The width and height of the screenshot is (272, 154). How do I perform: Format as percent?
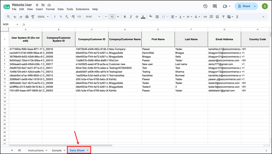tap(61, 17)
